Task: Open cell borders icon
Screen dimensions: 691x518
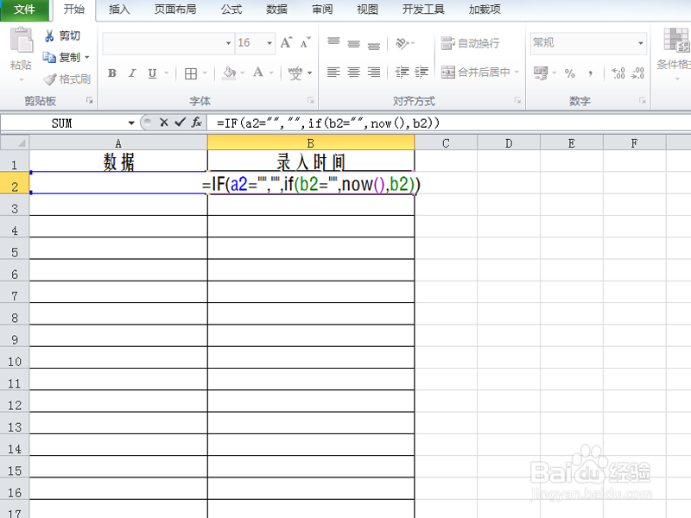Action: 191,73
